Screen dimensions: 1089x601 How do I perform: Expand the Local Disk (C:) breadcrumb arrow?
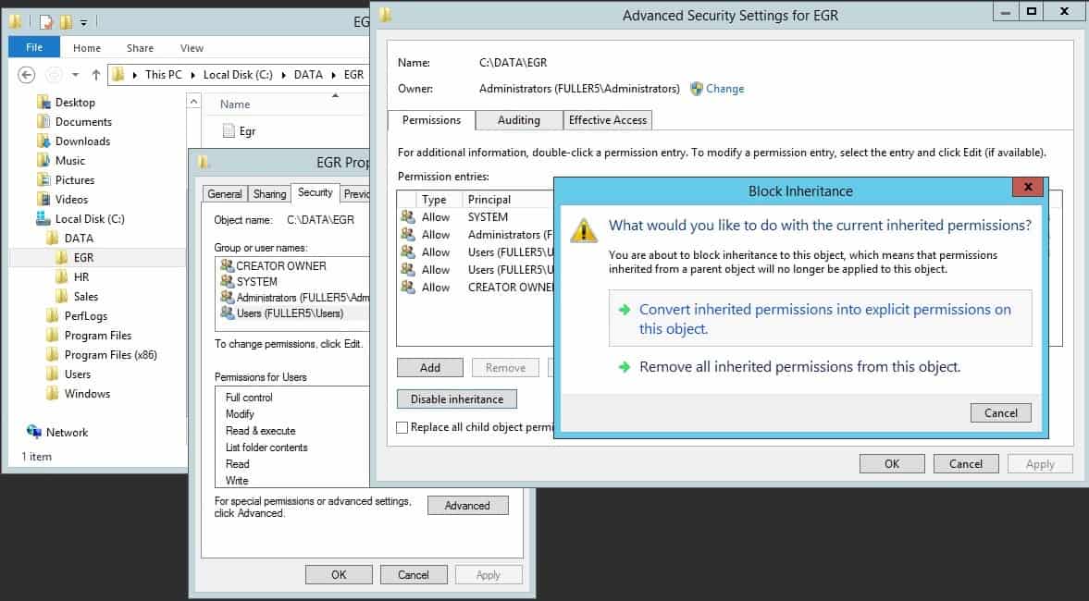[x=283, y=75]
